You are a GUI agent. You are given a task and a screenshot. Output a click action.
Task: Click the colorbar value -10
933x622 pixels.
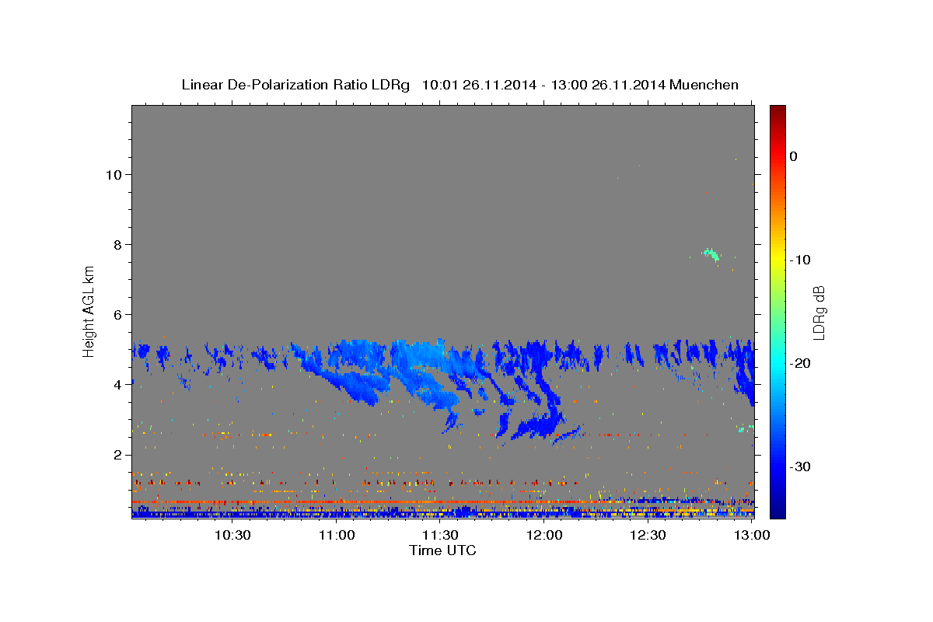tap(800, 260)
